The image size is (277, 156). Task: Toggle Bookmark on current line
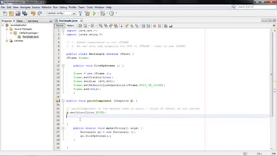pyautogui.click(x=137, y=26)
